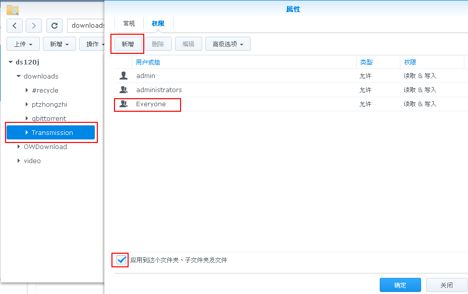The image size is (468, 294).
Task: Switch to the 常规 tab
Action: (129, 24)
